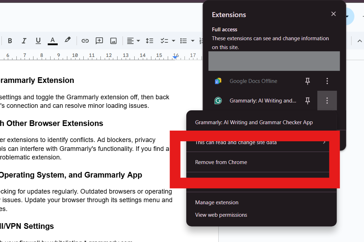Toggle bold formatting in Docs toolbar
This screenshot has height=242, width=364.
coord(10,41)
